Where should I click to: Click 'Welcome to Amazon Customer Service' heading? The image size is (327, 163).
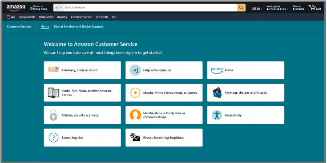pyautogui.click(x=90, y=44)
